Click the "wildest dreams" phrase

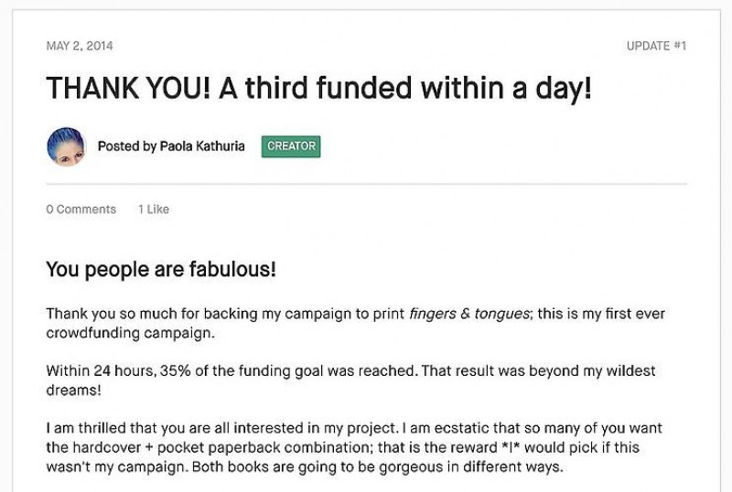point(631,371)
